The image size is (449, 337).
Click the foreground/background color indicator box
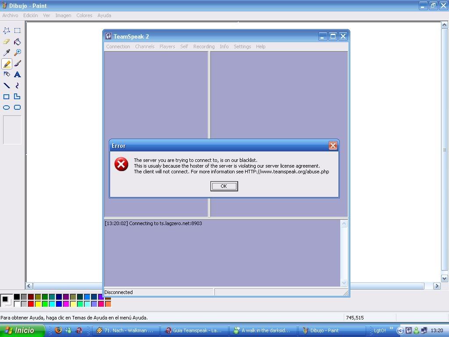6,300
